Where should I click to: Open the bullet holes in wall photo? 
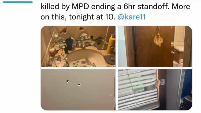[x=78, y=90]
